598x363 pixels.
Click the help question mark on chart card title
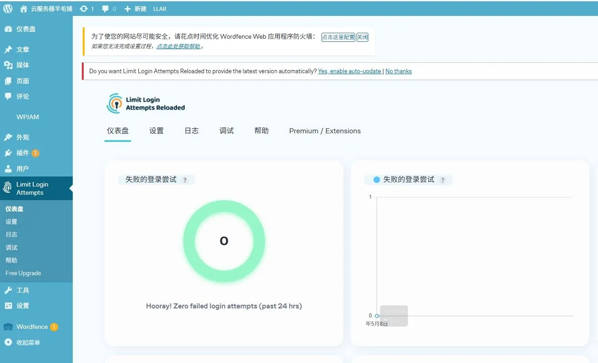(442, 180)
